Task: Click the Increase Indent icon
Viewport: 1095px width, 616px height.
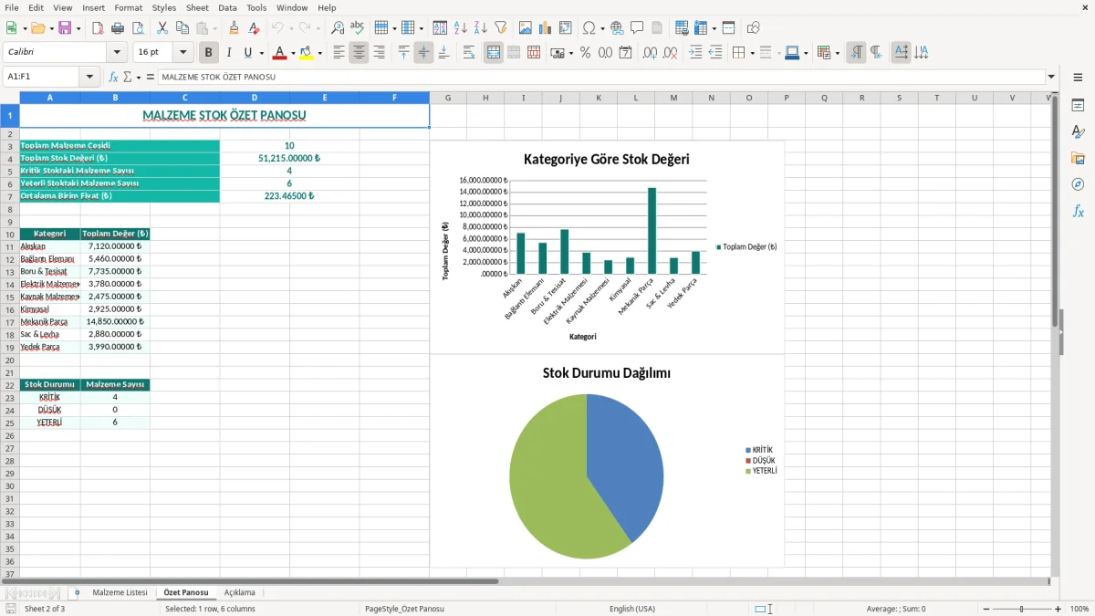Action: coord(695,53)
